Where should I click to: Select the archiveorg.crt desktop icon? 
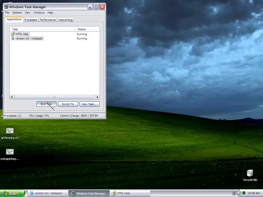[x=10, y=133]
